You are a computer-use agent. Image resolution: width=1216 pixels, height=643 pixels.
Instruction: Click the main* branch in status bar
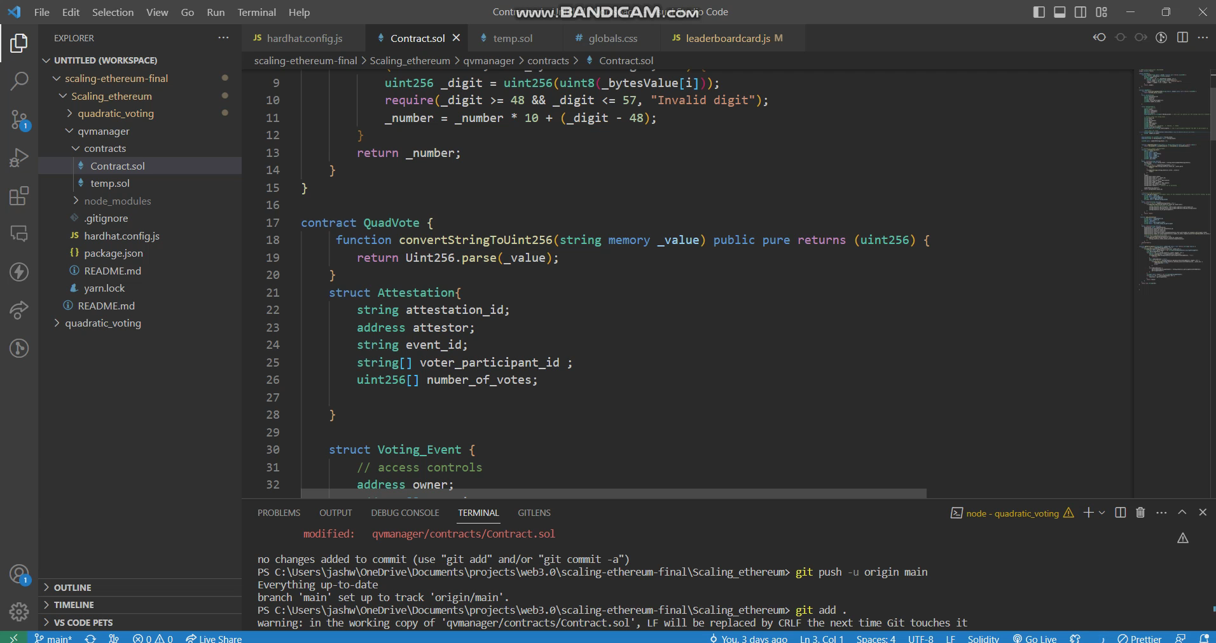click(53, 639)
